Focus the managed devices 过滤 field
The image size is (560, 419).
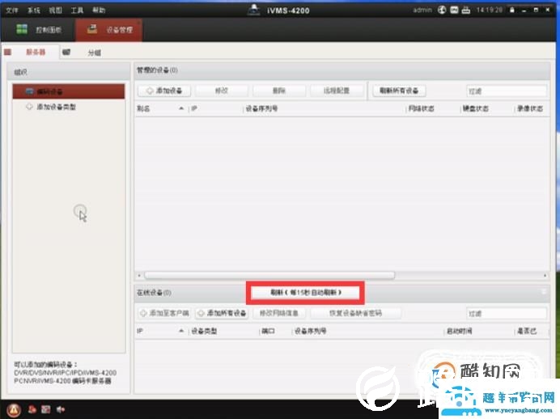(x=507, y=91)
